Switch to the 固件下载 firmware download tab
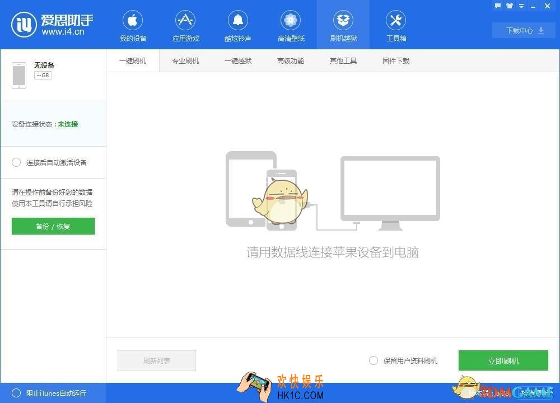The height and width of the screenshot is (403, 560). tap(396, 60)
